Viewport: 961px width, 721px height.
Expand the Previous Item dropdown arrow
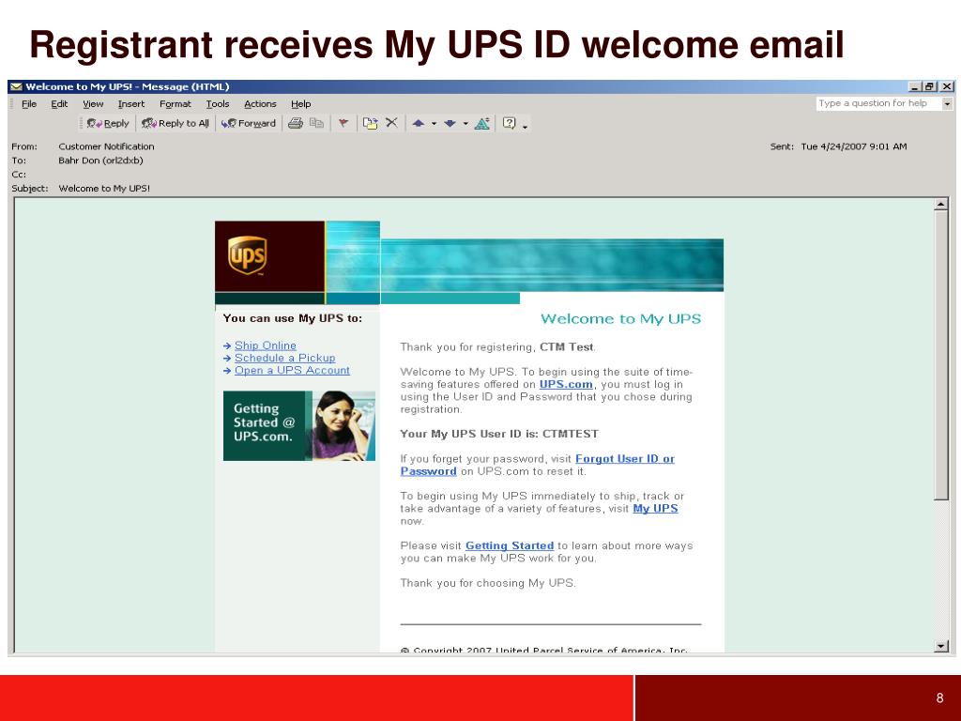pos(434,124)
